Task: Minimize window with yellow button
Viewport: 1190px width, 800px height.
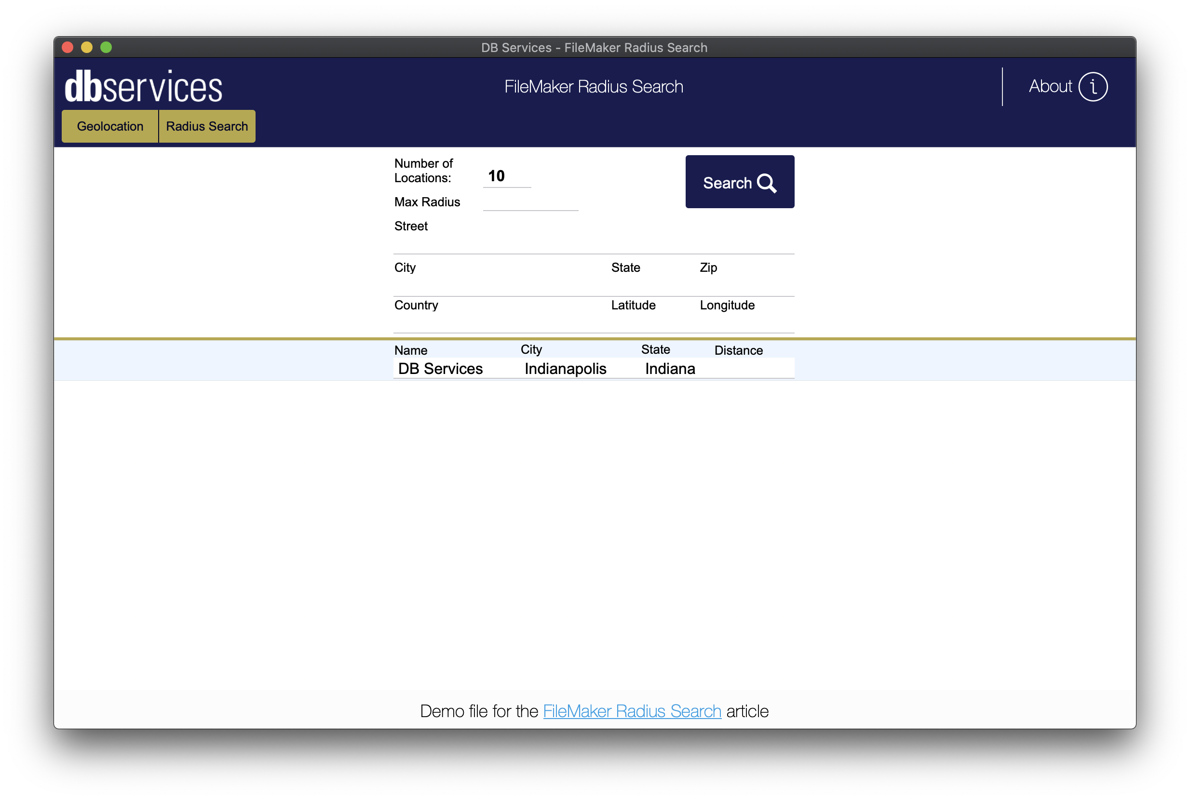Action: pos(87,47)
